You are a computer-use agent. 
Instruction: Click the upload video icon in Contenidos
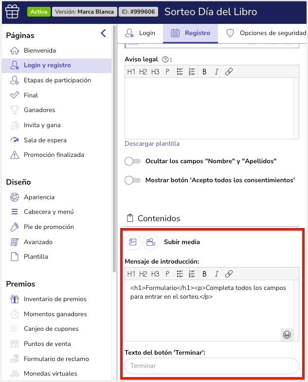pyautogui.click(x=151, y=242)
